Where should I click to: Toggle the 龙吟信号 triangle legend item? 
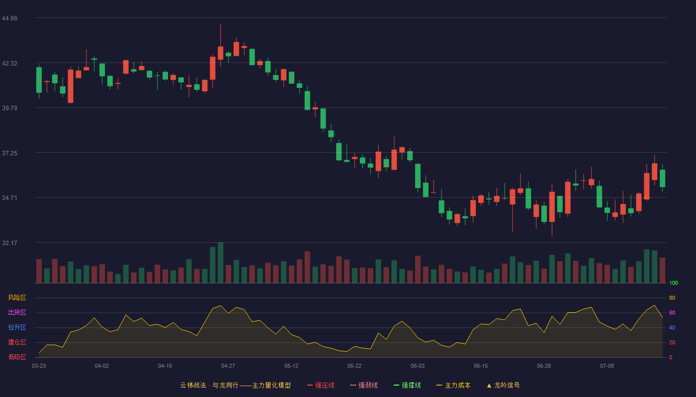[503, 385]
